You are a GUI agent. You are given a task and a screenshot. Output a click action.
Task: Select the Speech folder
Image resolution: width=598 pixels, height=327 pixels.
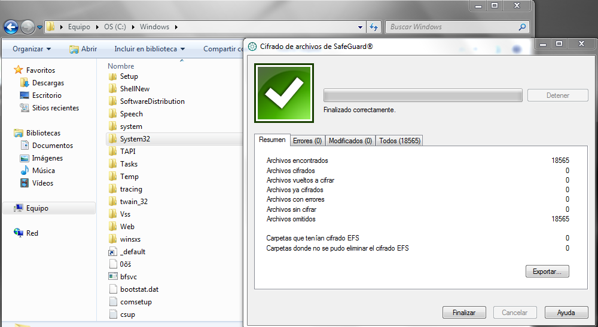[131, 114]
